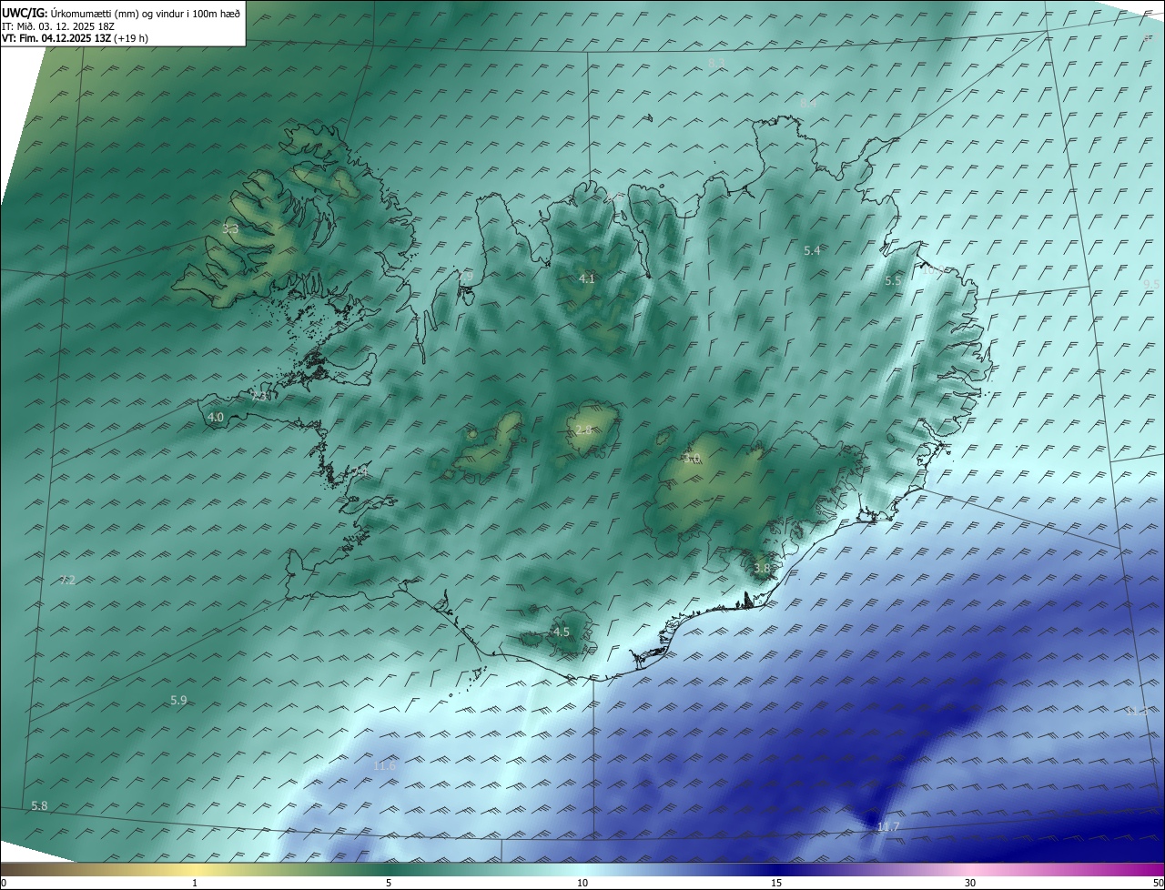
Task: Click the 5.4 value in northeast Iceland
Action: coord(813,250)
